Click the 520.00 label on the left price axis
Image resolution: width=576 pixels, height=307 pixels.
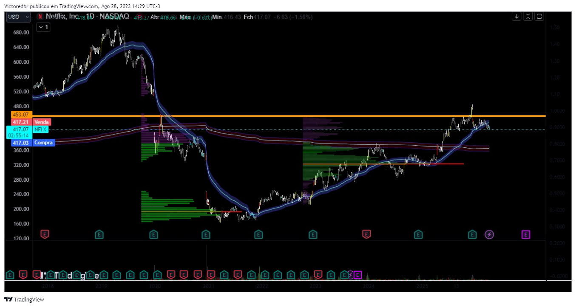pyautogui.click(x=20, y=92)
